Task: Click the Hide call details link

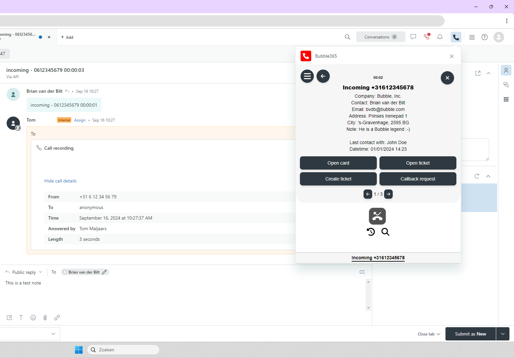Action: (x=60, y=181)
